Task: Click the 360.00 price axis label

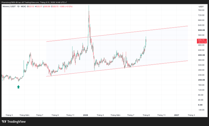Action: pos(201,60)
